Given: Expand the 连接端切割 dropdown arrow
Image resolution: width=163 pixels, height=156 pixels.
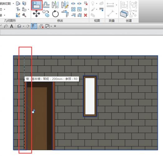Looking at the screenshot, I should pos(13,3).
